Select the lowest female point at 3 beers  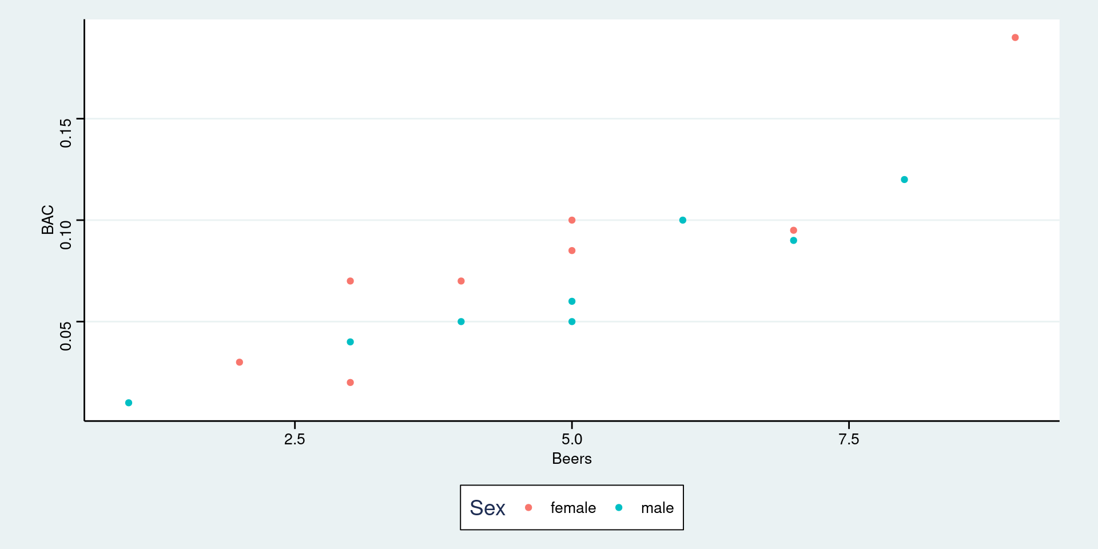click(350, 383)
